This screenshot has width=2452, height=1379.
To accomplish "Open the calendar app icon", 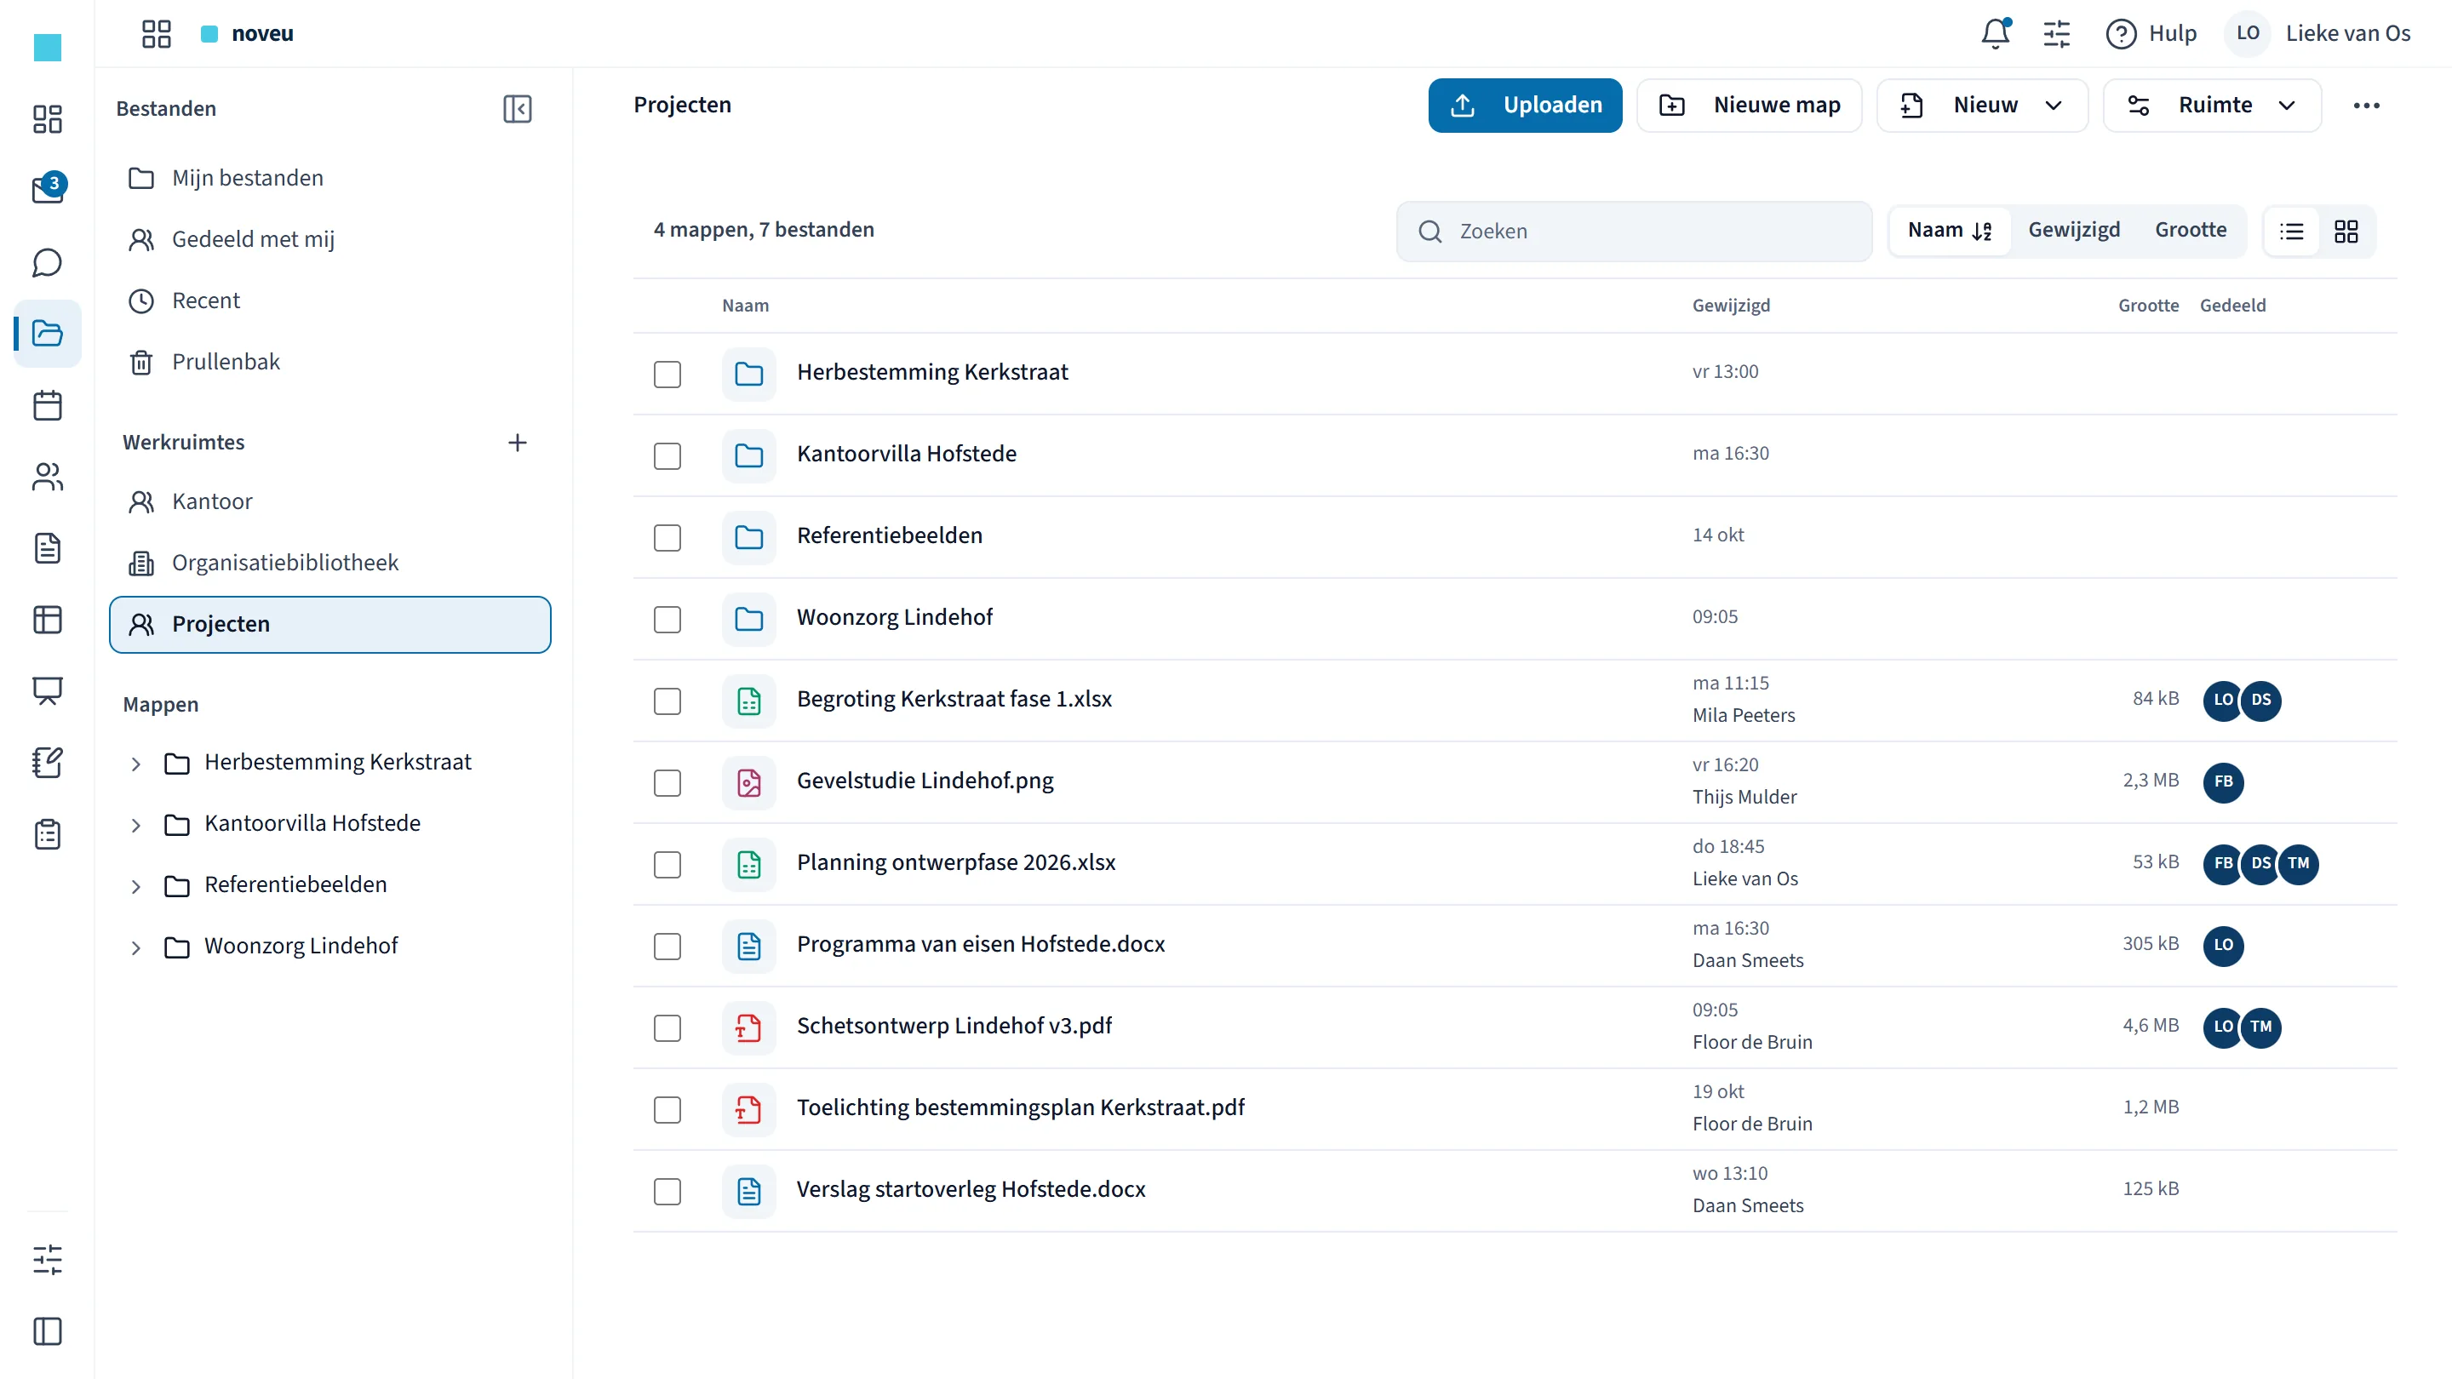I will [x=48, y=405].
